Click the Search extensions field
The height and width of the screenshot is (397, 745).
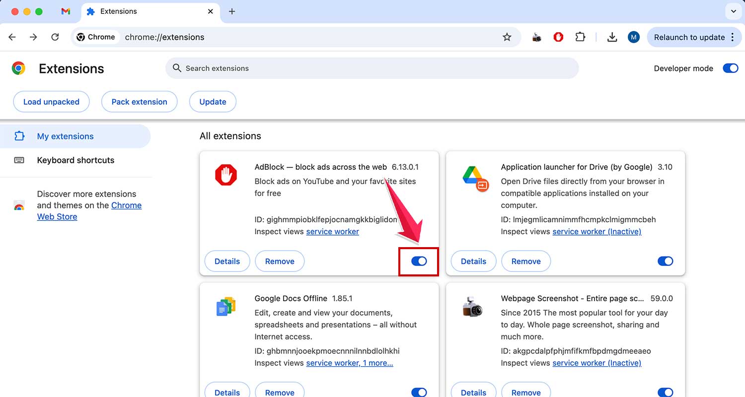point(372,68)
